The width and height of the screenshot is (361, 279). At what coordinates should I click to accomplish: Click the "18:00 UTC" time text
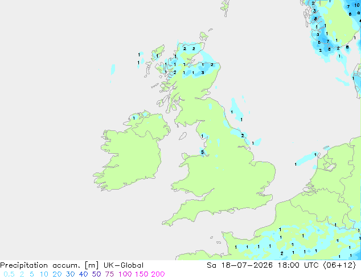coord(298,265)
